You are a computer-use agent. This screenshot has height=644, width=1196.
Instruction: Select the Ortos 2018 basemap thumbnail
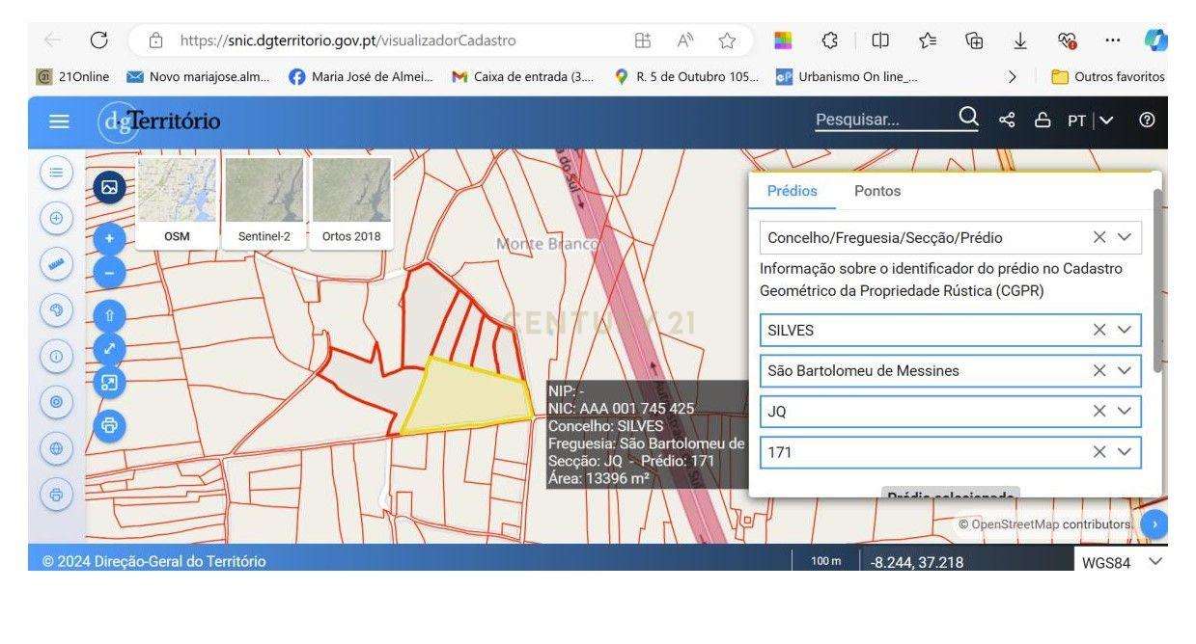pyautogui.click(x=351, y=202)
